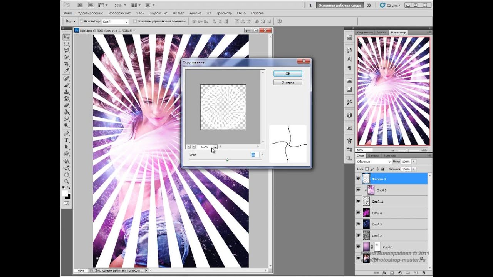
Task: Open the Слой auto-select dropdown
Action: 115,22
